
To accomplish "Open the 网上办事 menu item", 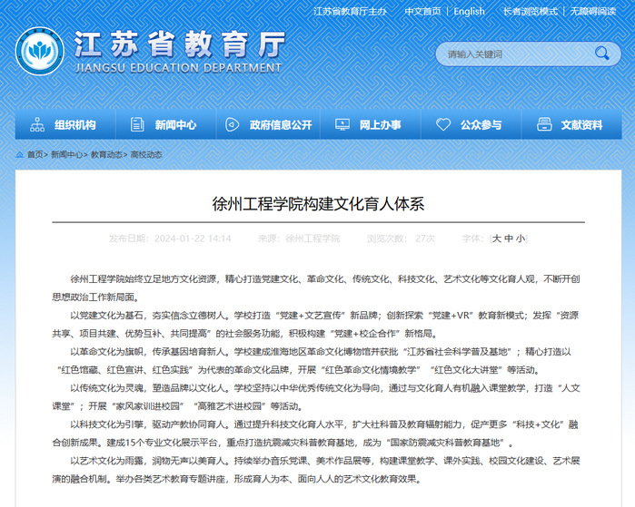I will tap(379, 124).
